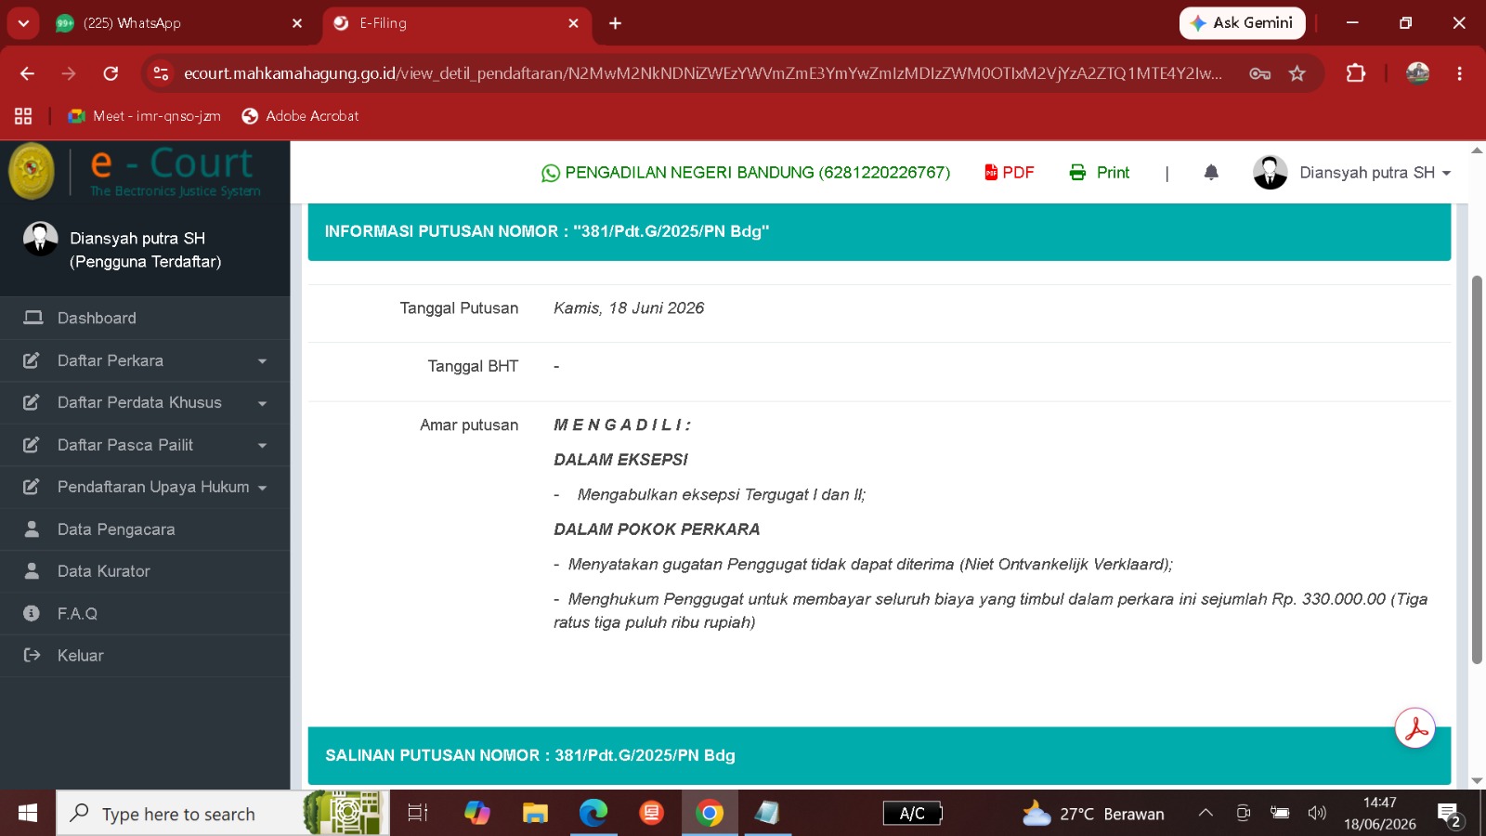Open Windows notification center
The image size is (1486, 836).
click(1451, 815)
